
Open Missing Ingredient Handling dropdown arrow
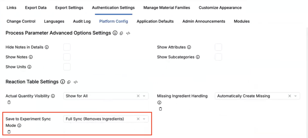tap(295, 96)
